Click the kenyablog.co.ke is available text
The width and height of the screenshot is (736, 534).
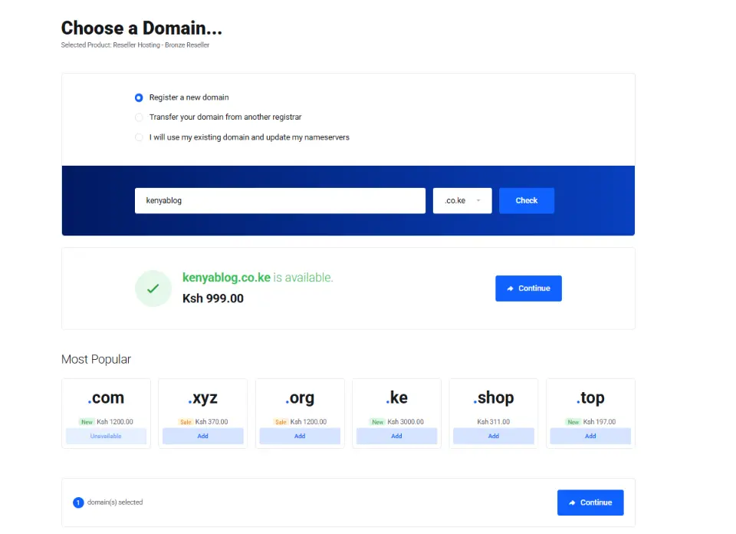(x=258, y=278)
